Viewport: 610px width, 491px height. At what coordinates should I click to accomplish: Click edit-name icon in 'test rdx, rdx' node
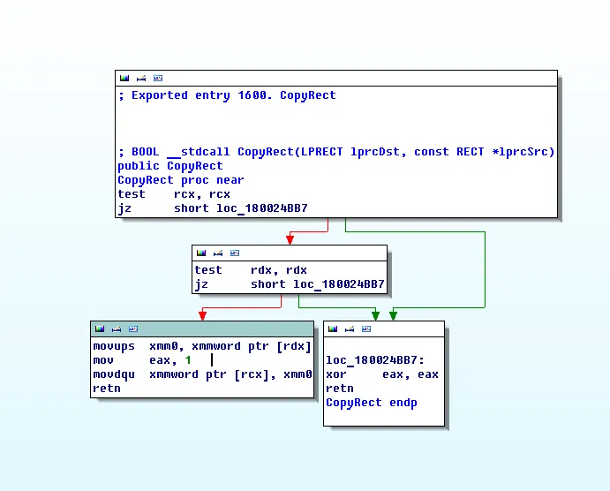[217, 253]
